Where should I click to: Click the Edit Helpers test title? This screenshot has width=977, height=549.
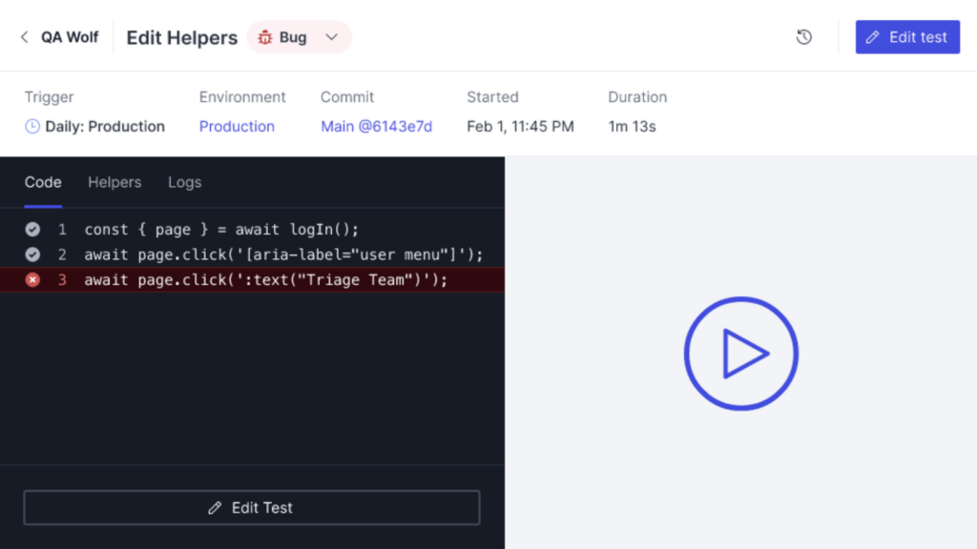point(182,37)
